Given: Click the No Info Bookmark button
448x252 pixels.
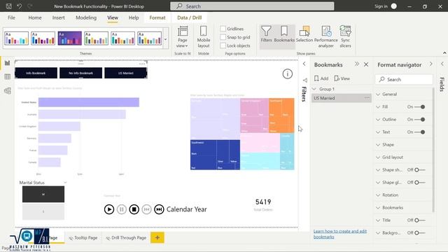Looking at the screenshot, I should point(81,73).
